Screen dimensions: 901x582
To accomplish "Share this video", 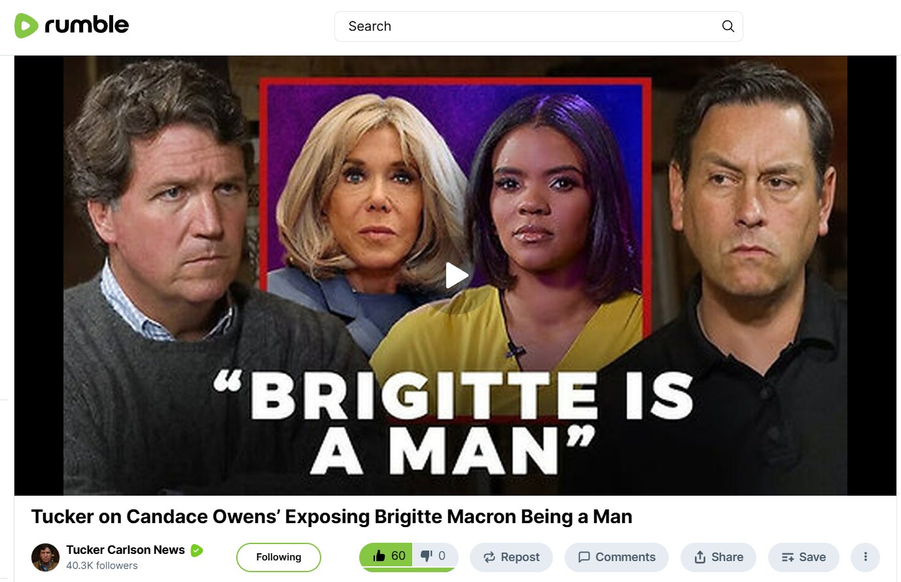I will (x=718, y=557).
